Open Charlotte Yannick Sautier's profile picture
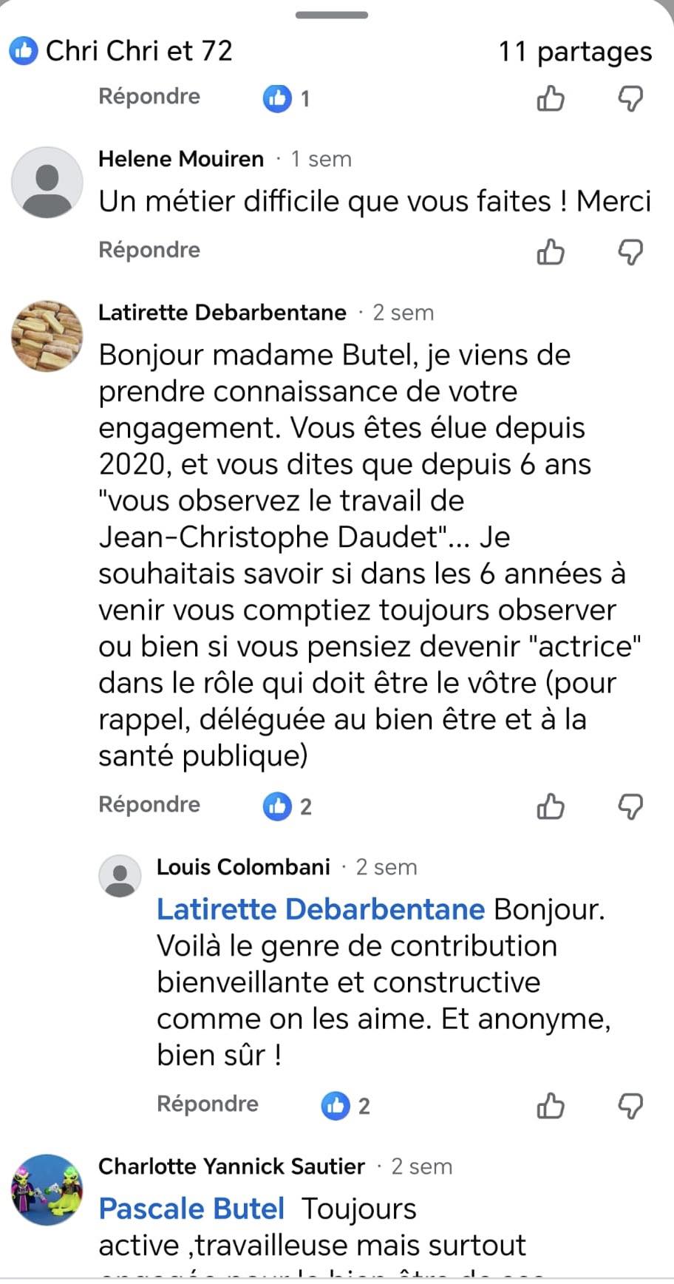The width and height of the screenshot is (674, 1284). [x=47, y=1189]
